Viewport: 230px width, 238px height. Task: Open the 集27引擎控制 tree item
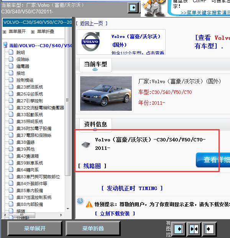point(30,101)
